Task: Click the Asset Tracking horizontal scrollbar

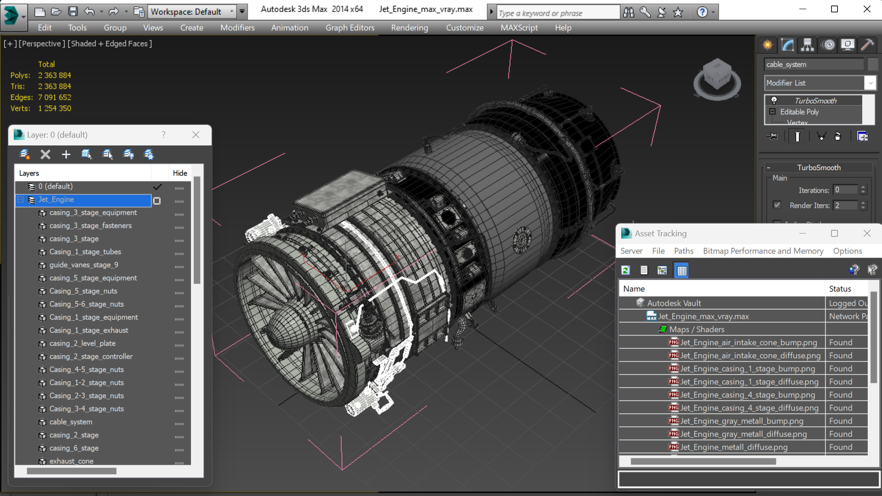Action: click(703, 462)
